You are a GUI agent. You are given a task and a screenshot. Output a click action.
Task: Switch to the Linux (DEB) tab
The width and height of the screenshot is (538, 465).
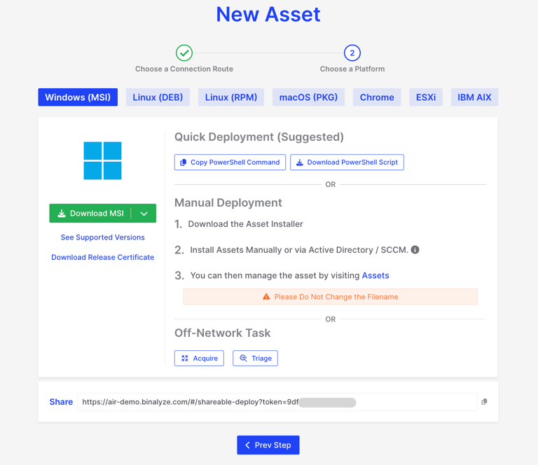[158, 97]
